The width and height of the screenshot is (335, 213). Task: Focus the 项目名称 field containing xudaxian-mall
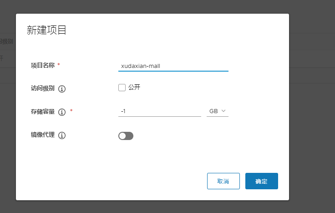pyautogui.click(x=173, y=66)
